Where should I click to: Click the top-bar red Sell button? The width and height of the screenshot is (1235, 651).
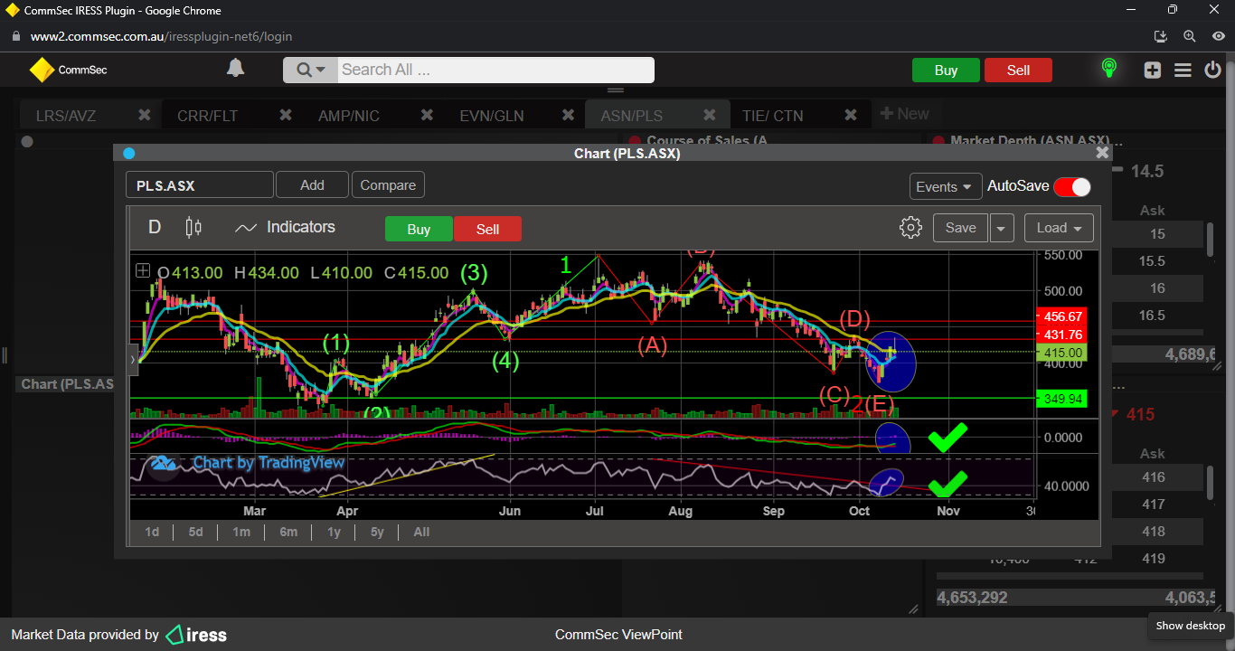click(x=1018, y=71)
